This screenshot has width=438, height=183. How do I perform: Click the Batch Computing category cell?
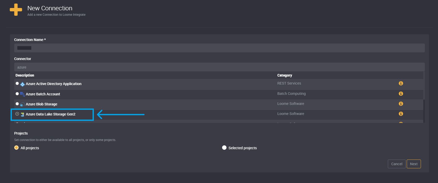click(291, 94)
